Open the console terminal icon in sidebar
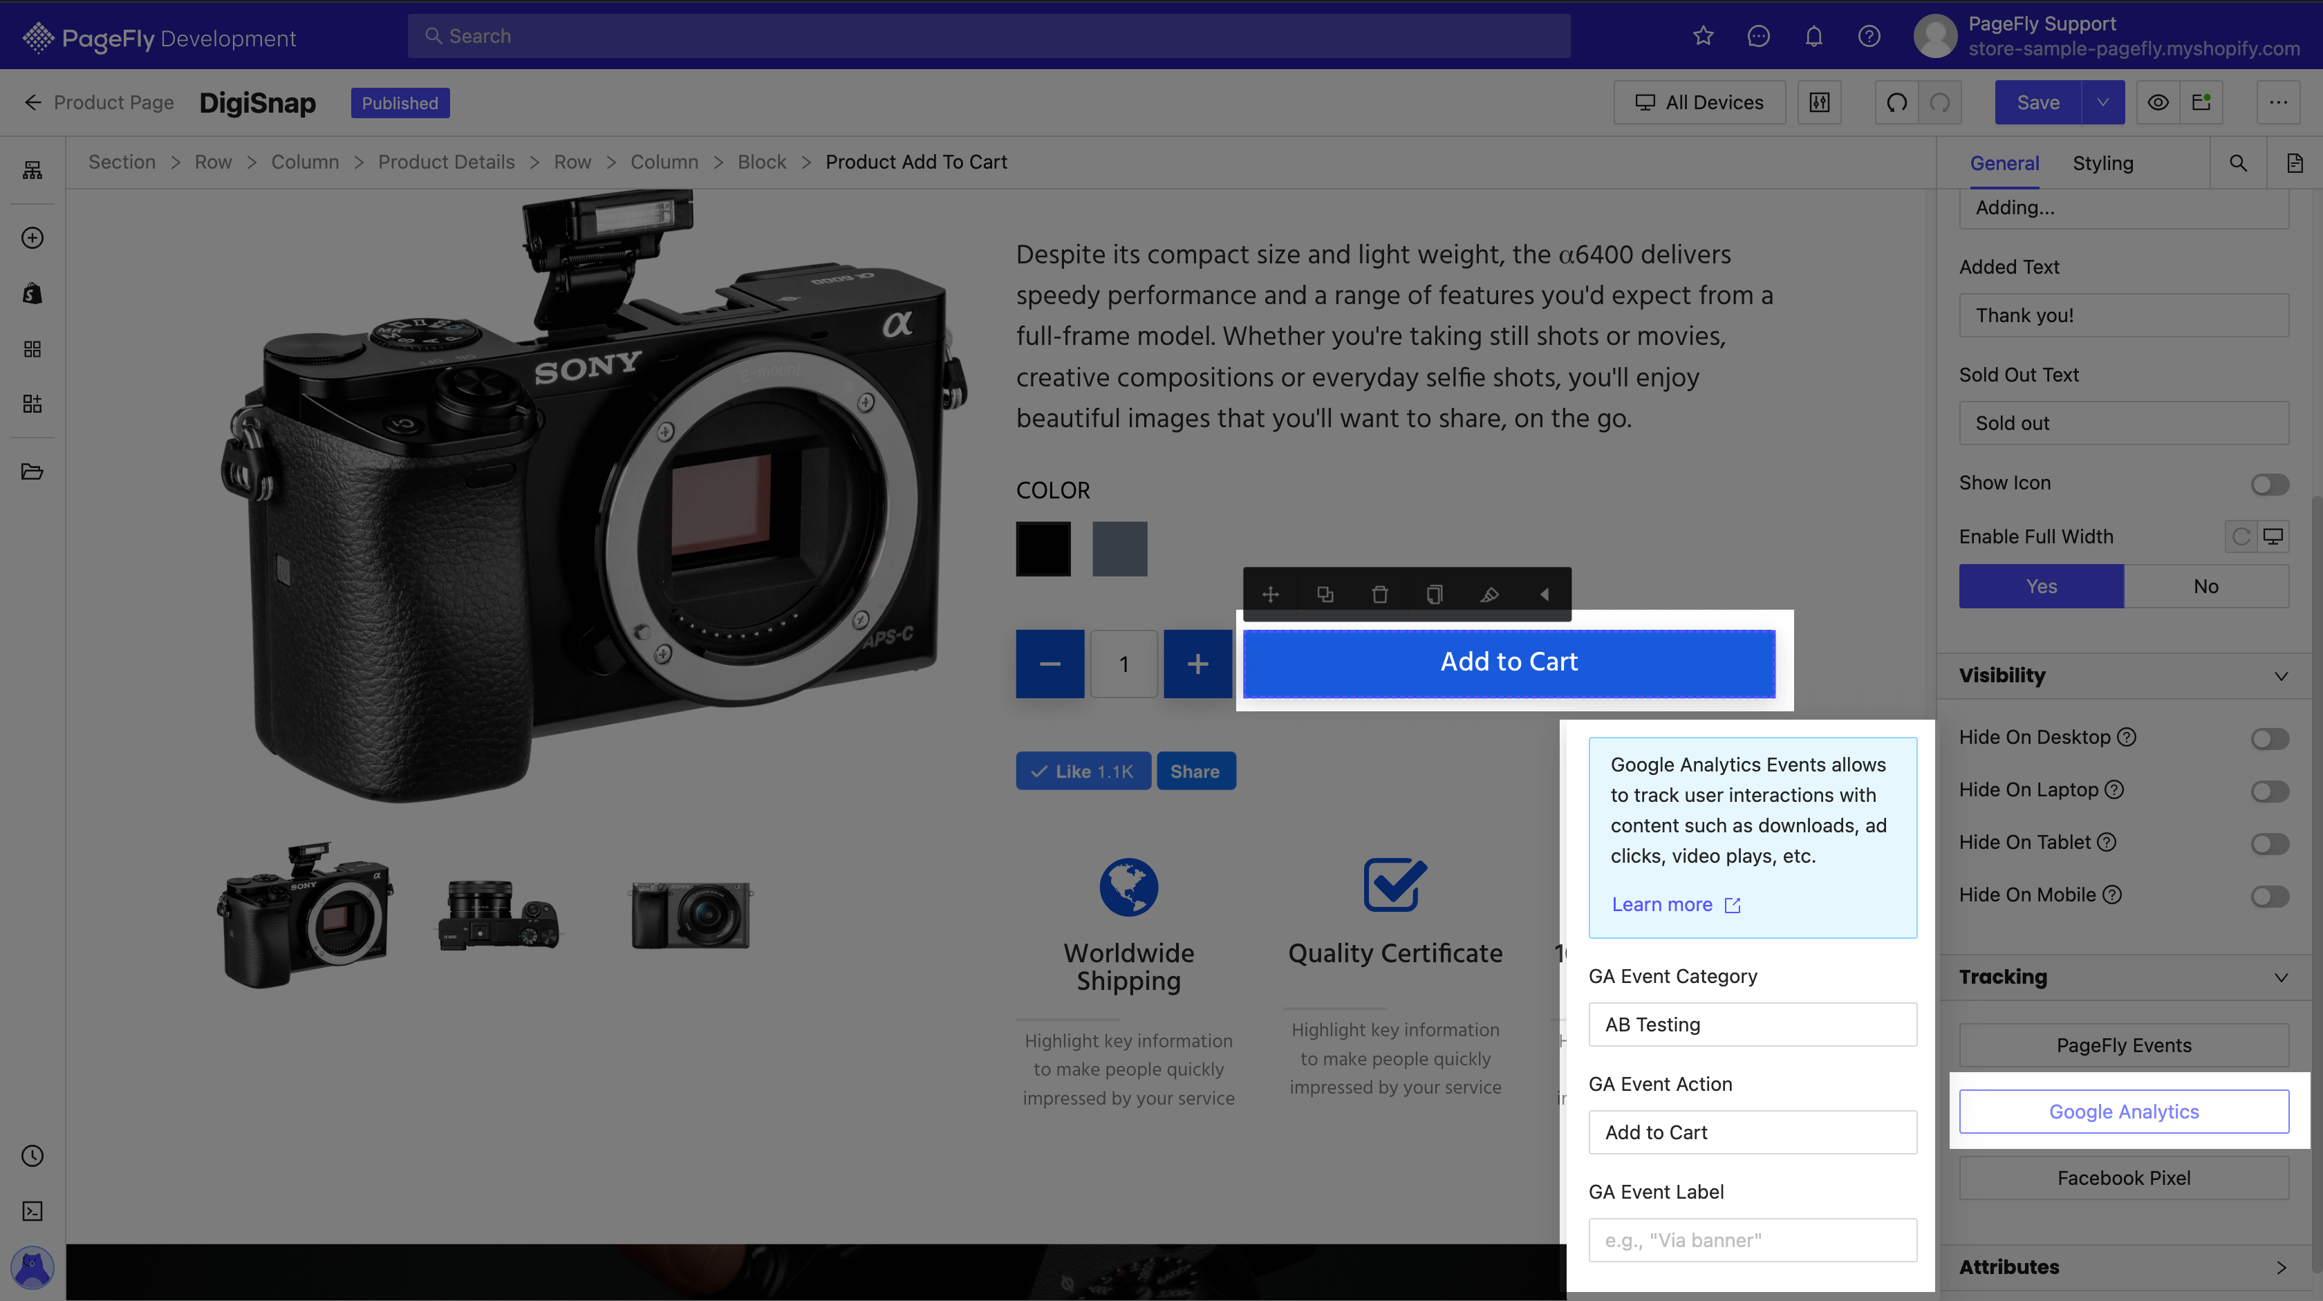The height and width of the screenshot is (1301, 2323). click(x=32, y=1211)
